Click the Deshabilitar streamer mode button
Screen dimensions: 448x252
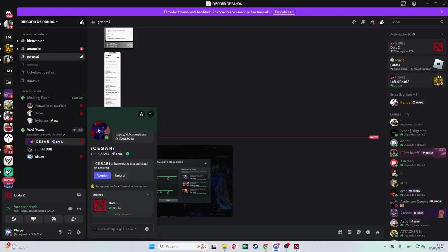[x=284, y=12]
